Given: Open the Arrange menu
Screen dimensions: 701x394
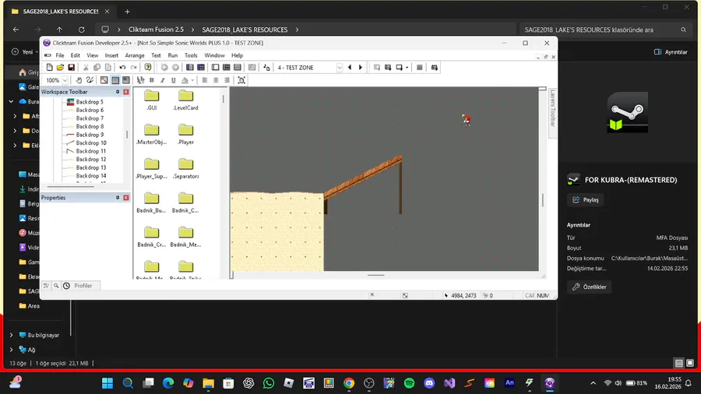Looking at the screenshot, I should click(x=135, y=55).
